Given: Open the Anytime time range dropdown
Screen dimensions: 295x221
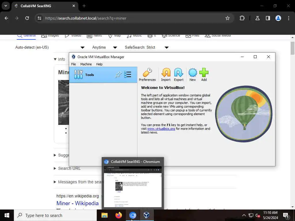Looking at the screenshot, I should click(x=104, y=47).
